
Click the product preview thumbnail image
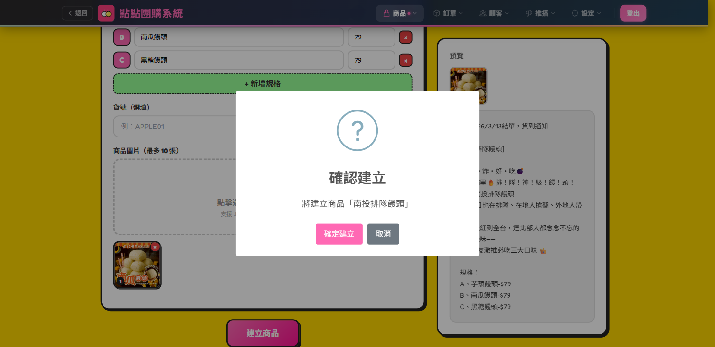[x=467, y=86]
